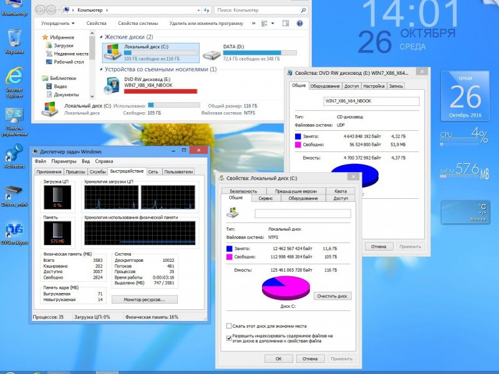
Task: Click the Монитор ресурсов button
Action: tap(145, 300)
